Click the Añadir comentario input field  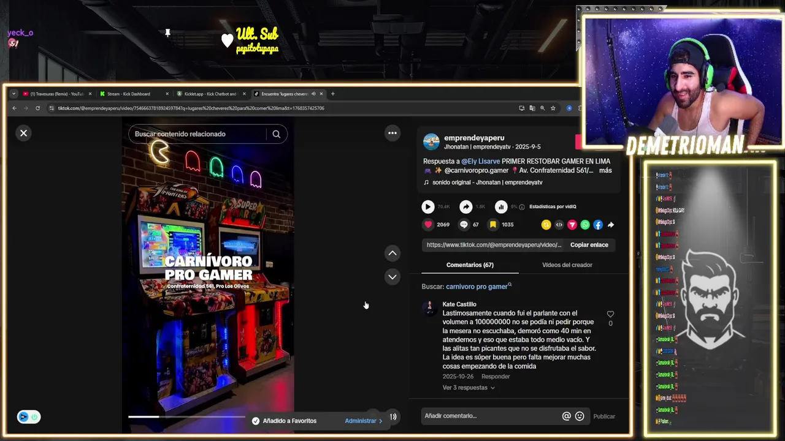[x=491, y=416]
